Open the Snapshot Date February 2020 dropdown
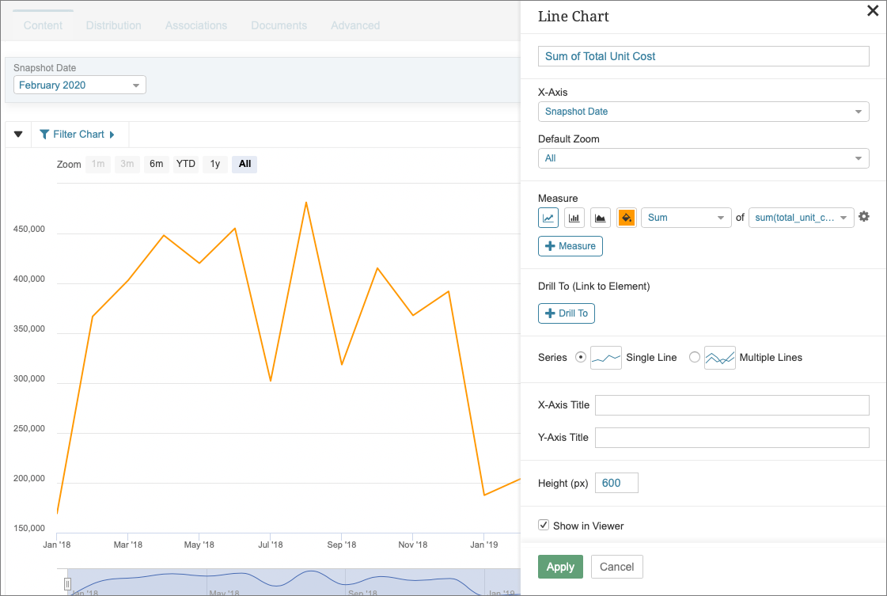 coord(79,85)
